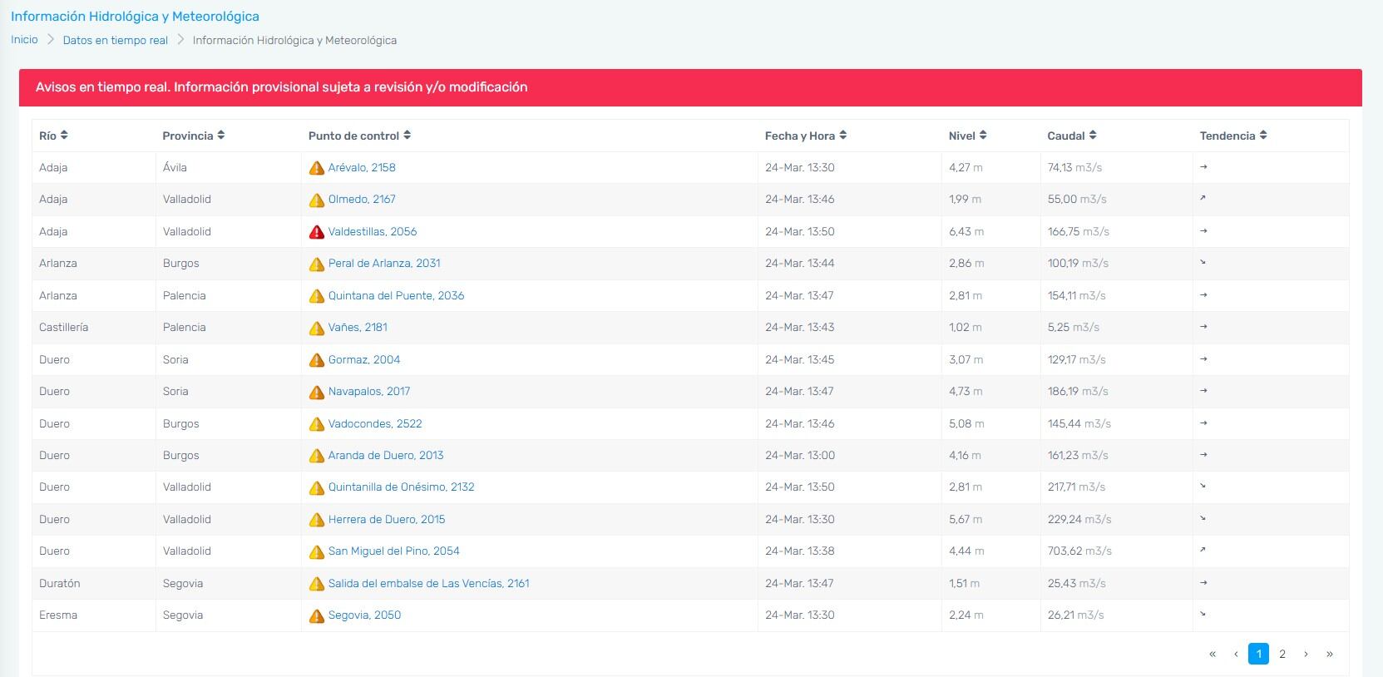Screen dimensions: 1383x677
Task: Sort table by Provincia column
Action: tap(194, 136)
